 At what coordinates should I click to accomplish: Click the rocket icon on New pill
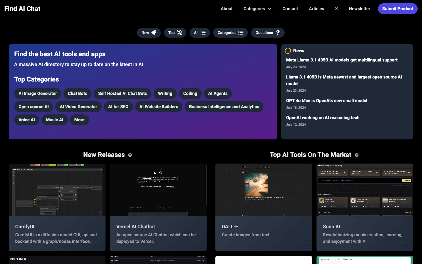tap(154, 33)
